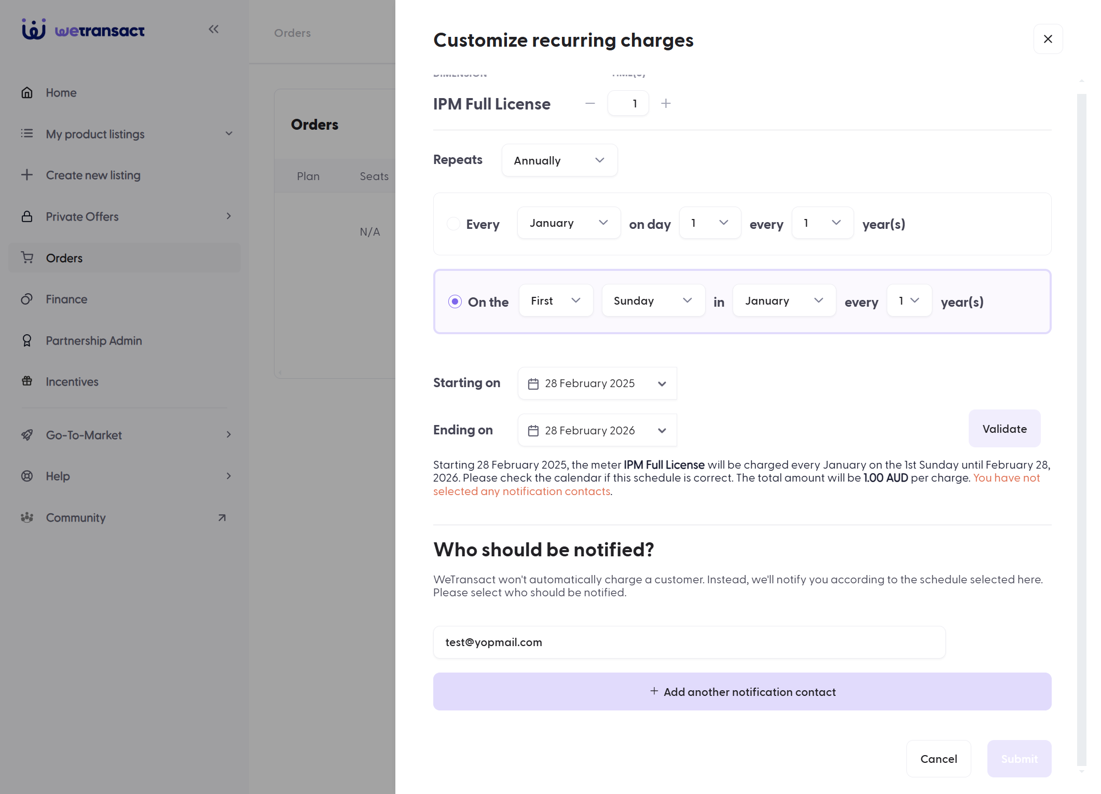Click the Finance coins icon
The height and width of the screenshot is (794, 1101).
(x=27, y=299)
